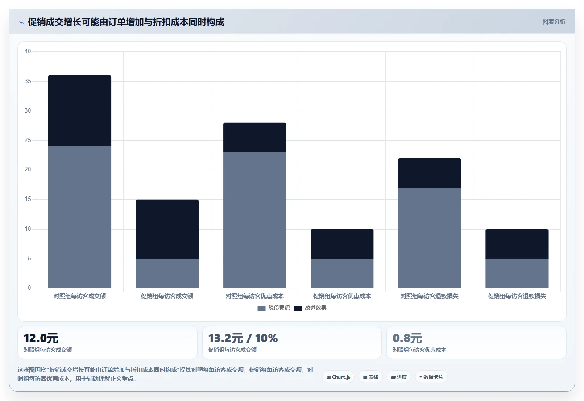The height and width of the screenshot is (401, 584).
Task: Click the 数据卡片 pill star icon
Action: (421, 377)
